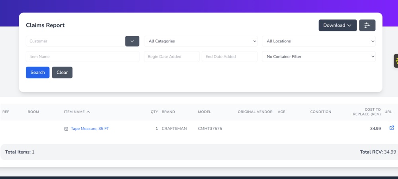
Task: Click the Claims Report heading
Action: pyautogui.click(x=45, y=25)
